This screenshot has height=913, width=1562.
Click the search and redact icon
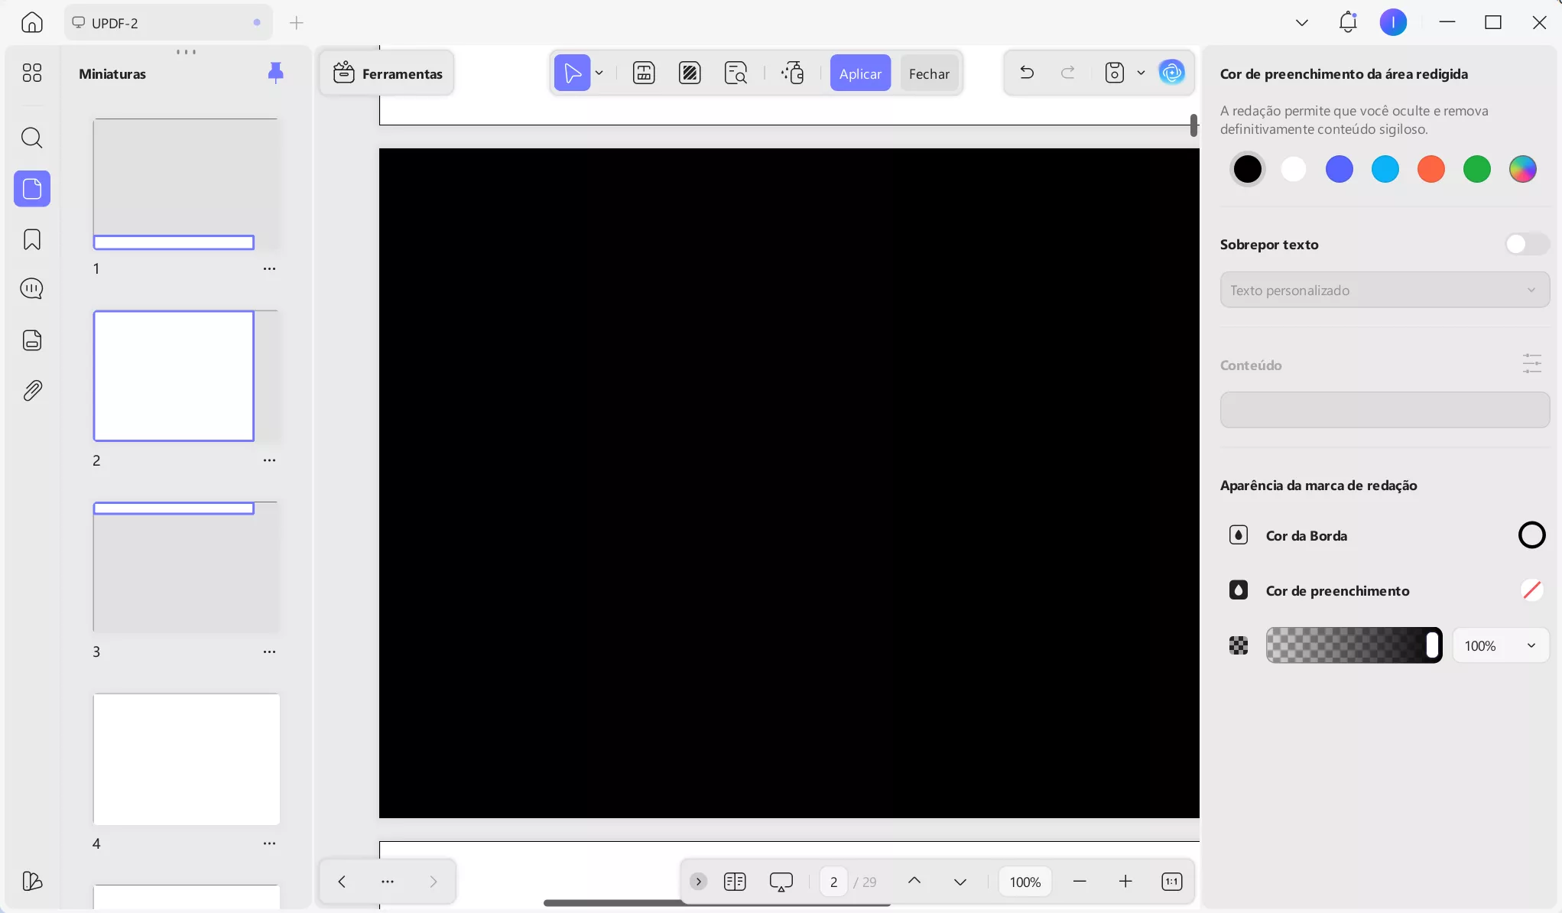pos(736,73)
